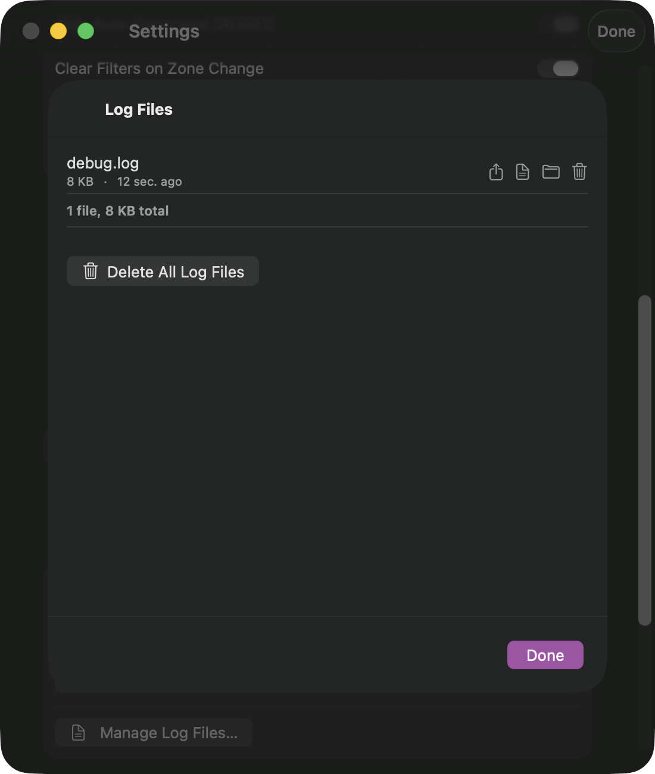The width and height of the screenshot is (655, 774).
Task: Click Delete All Log Files
Action: tap(163, 271)
